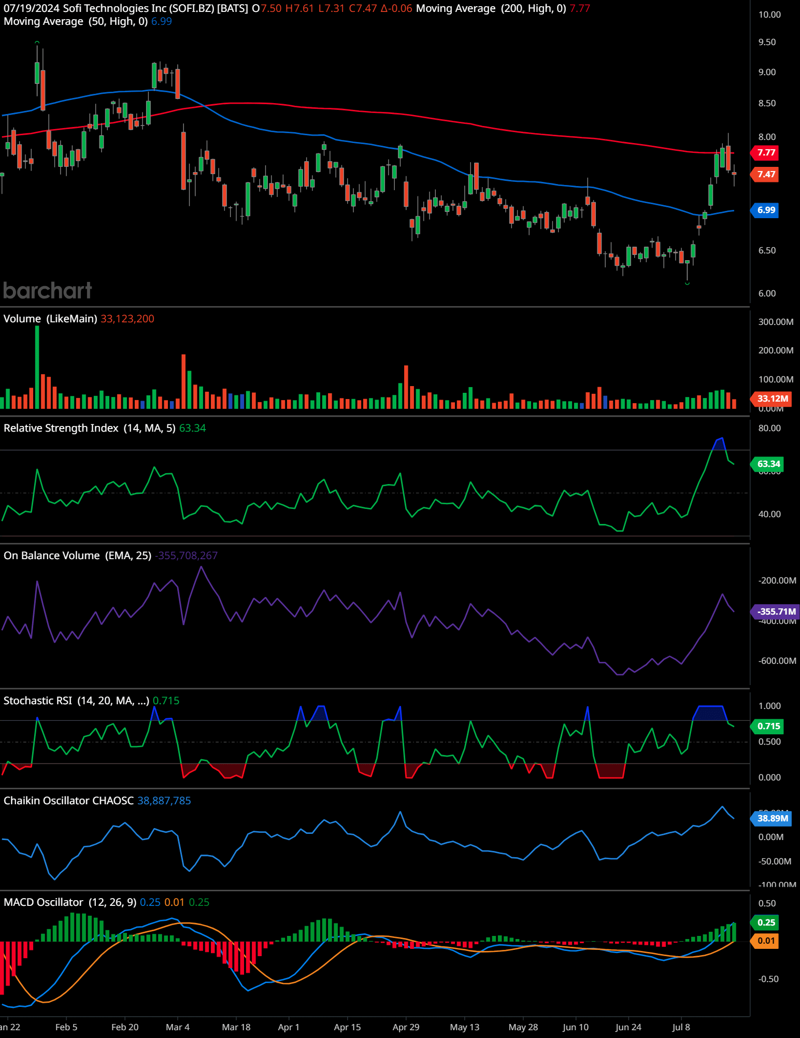Click the Moving Average (50, High, 0) label

(76, 21)
